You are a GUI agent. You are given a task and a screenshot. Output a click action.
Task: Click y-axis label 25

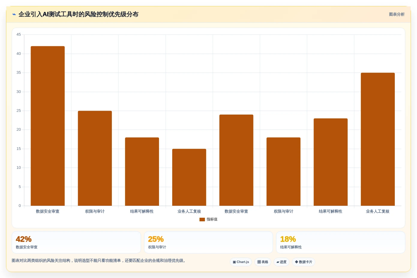[19, 111]
